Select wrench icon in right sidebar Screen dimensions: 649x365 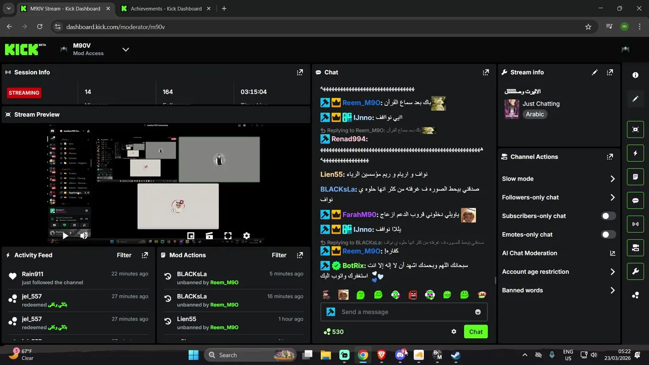point(635,272)
